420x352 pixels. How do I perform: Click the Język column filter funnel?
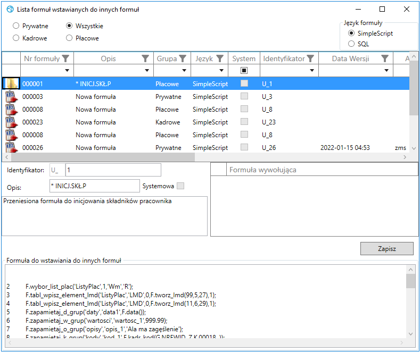tap(220, 58)
